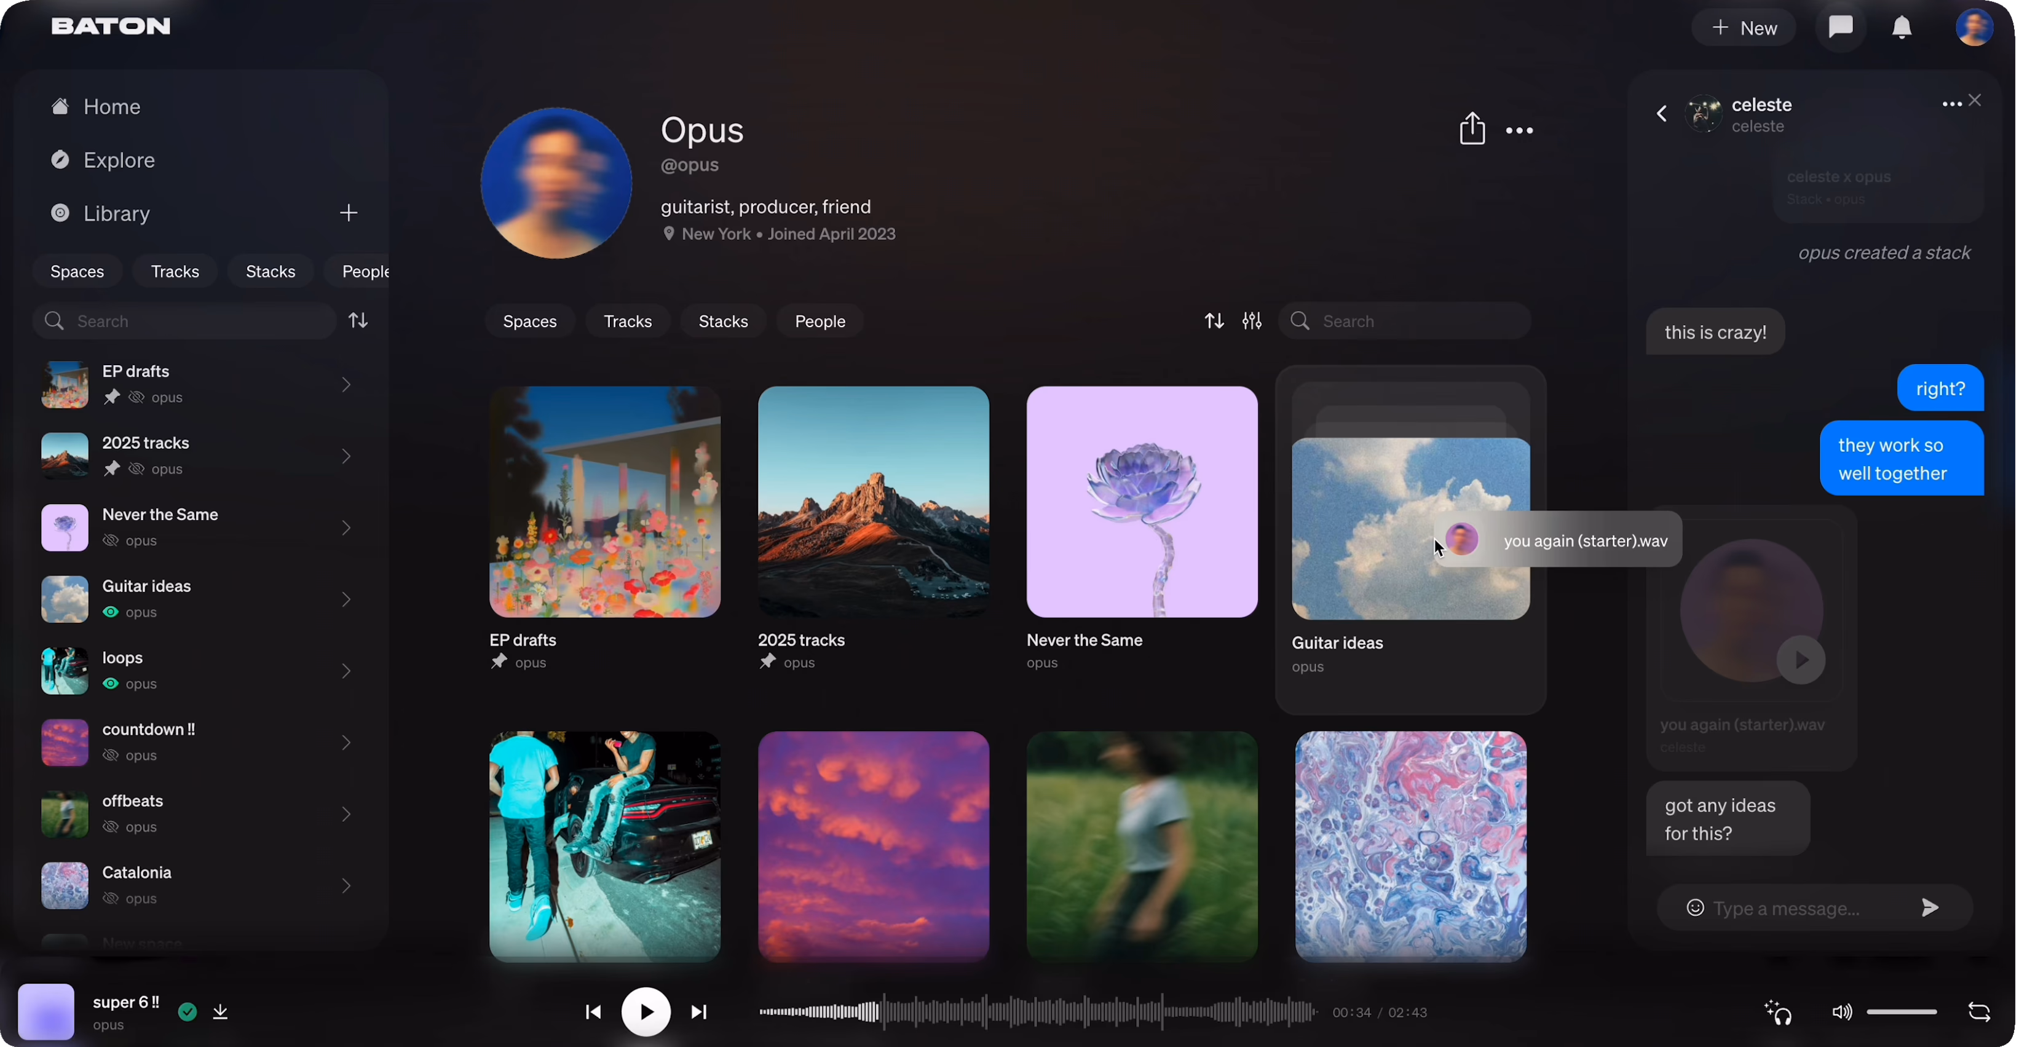2019x1047 pixels.
Task: Open sort options with the arrows icon
Action: point(1213,320)
